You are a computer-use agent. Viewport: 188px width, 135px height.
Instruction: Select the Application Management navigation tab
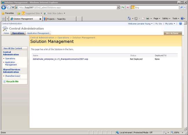(38, 33)
